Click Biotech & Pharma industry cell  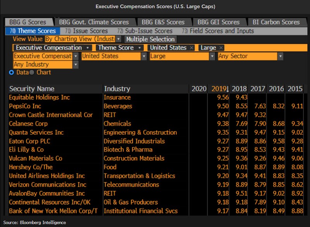pos(128,150)
